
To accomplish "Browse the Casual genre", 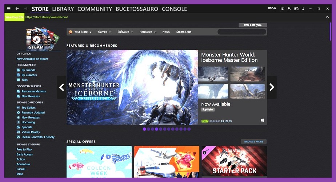I will pos(21,169).
